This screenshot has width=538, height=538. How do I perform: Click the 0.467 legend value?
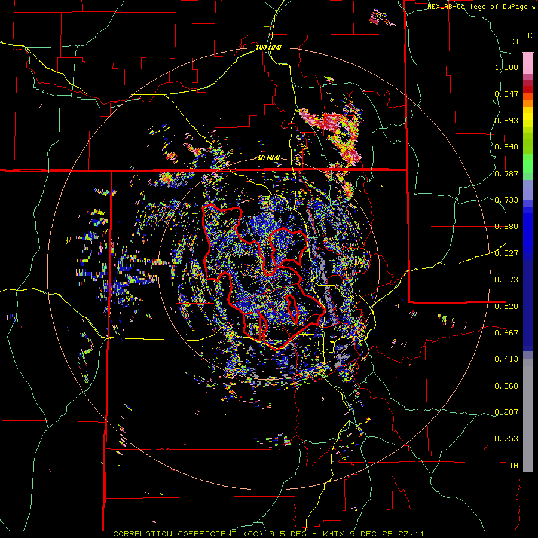pos(506,332)
